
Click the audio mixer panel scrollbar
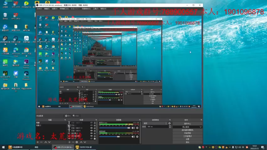141,132
